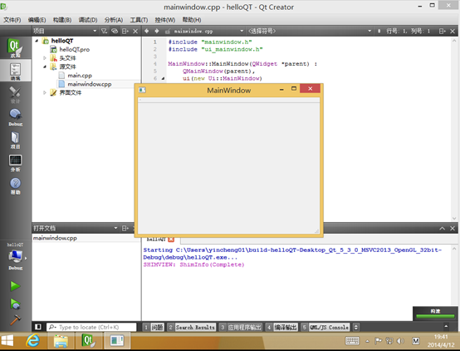Screen dimensions: 460x351
Task: Switch to the Edit mode icon
Action: pos(15,71)
